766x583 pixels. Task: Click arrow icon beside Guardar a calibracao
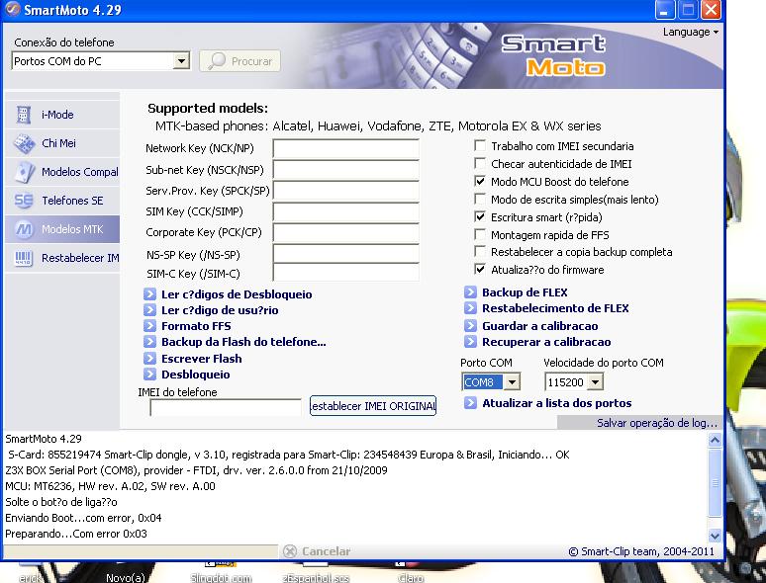coord(470,326)
